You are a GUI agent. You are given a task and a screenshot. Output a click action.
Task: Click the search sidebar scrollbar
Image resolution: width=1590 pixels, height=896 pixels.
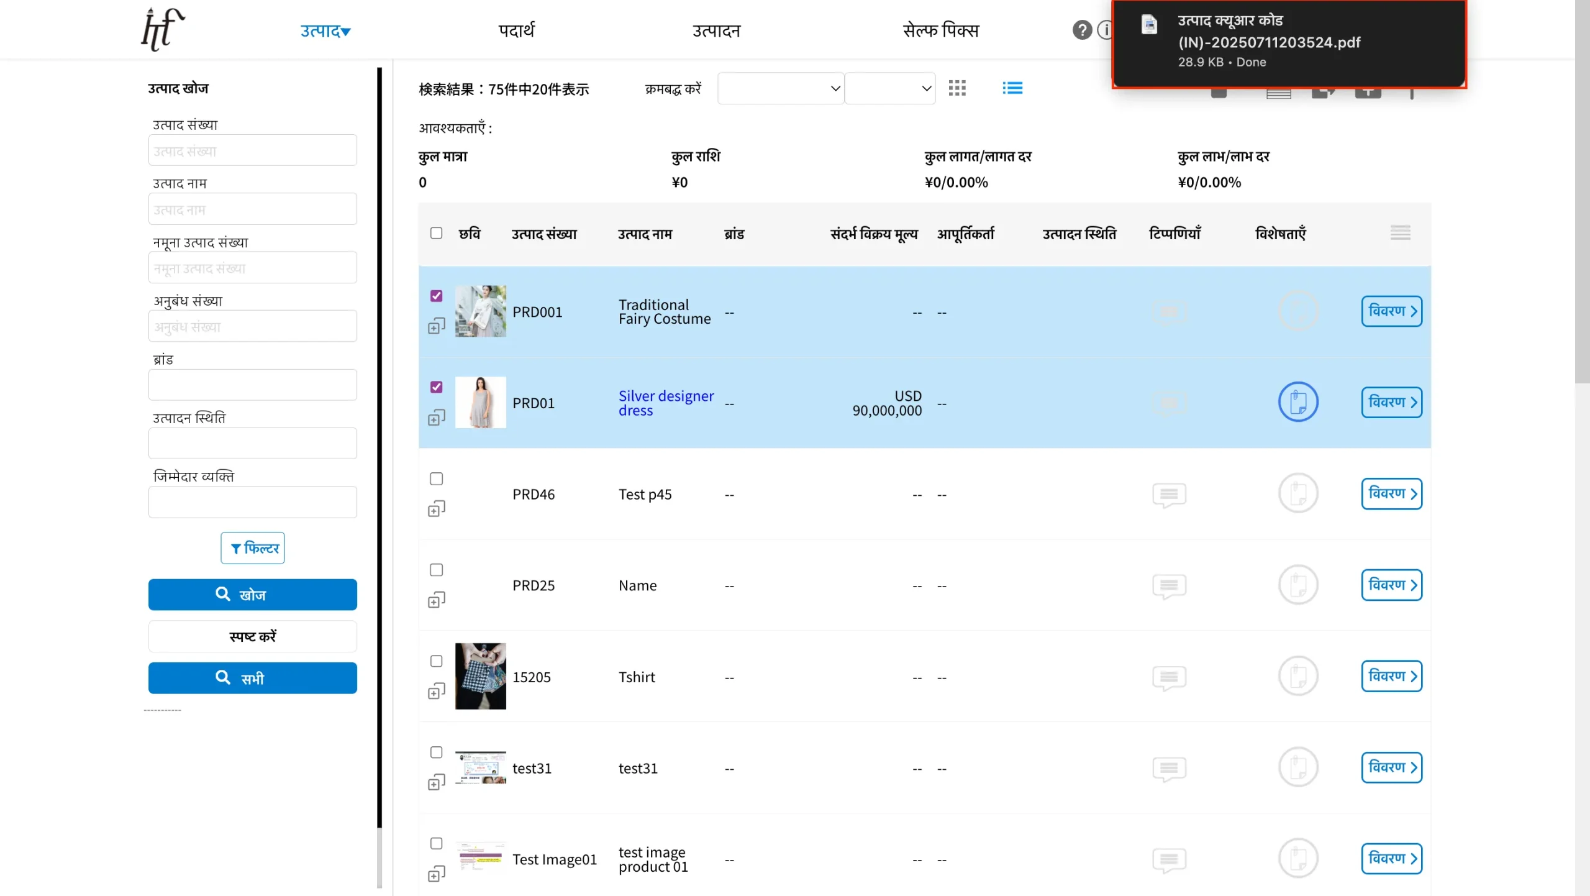tap(379, 447)
